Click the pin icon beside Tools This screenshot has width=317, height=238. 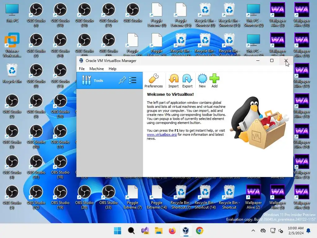[x=122, y=80]
